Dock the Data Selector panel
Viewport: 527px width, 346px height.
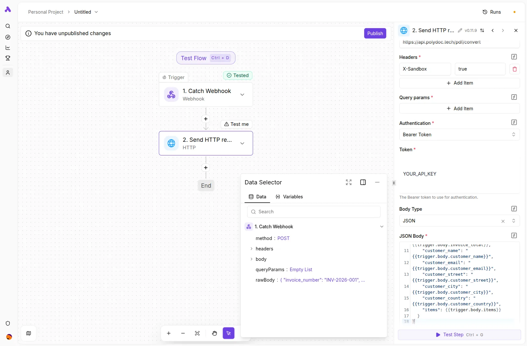tap(363, 182)
